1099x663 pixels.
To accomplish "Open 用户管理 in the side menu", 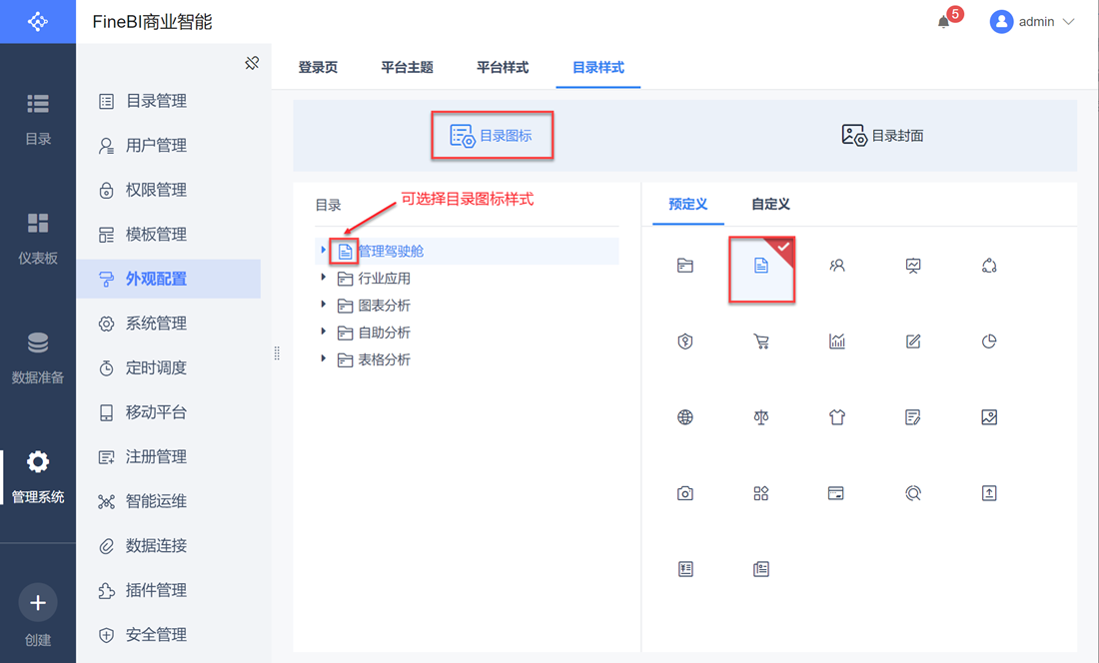I will tap(156, 146).
